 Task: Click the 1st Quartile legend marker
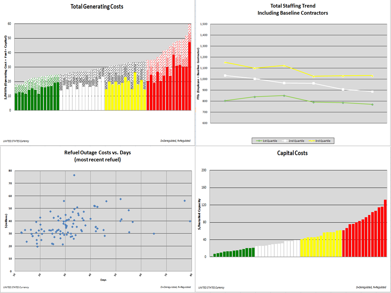point(259,141)
